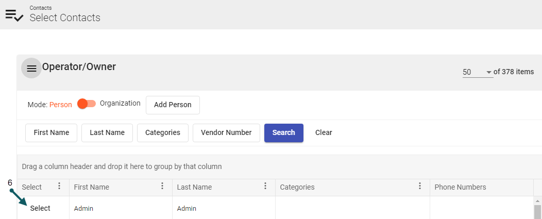Select the Admin Admin contact row
The height and width of the screenshot is (219, 542).
pyautogui.click(x=40, y=208)
